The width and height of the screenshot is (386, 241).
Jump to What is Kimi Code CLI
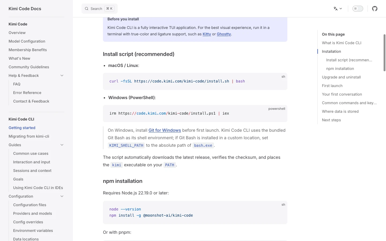(342, 43)
